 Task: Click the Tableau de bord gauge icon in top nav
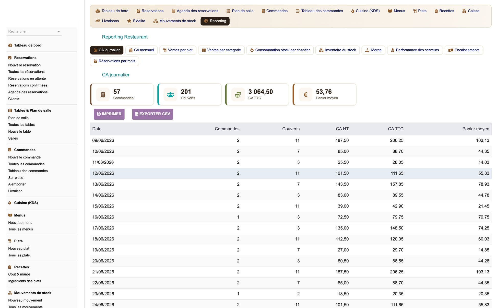[x=98, y=11]
